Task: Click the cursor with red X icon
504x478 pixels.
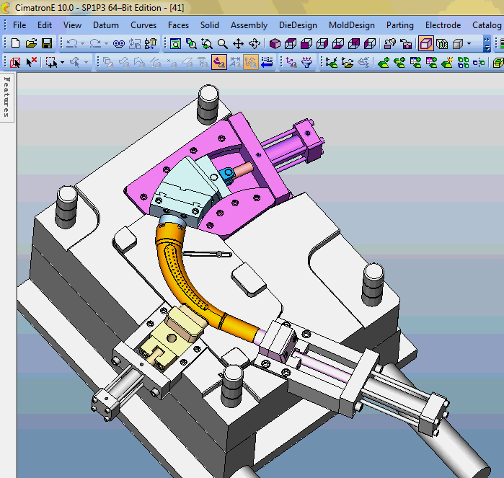Action: tap(32, 63)
